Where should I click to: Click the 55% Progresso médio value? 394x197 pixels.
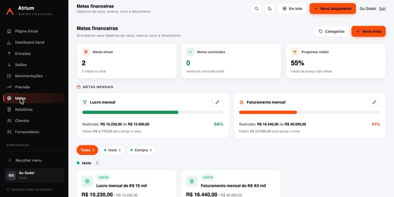tap(297, 63)
